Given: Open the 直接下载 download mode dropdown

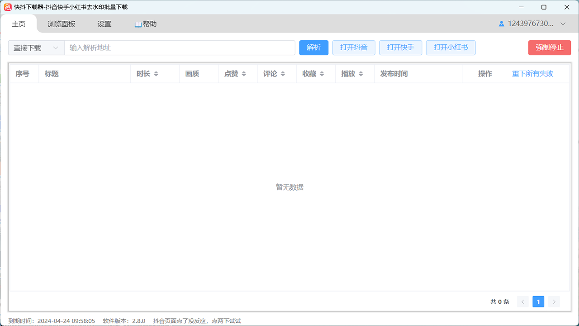Looking at the screenshot, I should pos(36,48).
